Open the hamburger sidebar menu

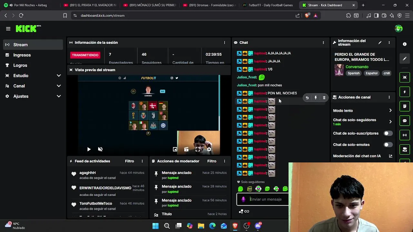8,29
